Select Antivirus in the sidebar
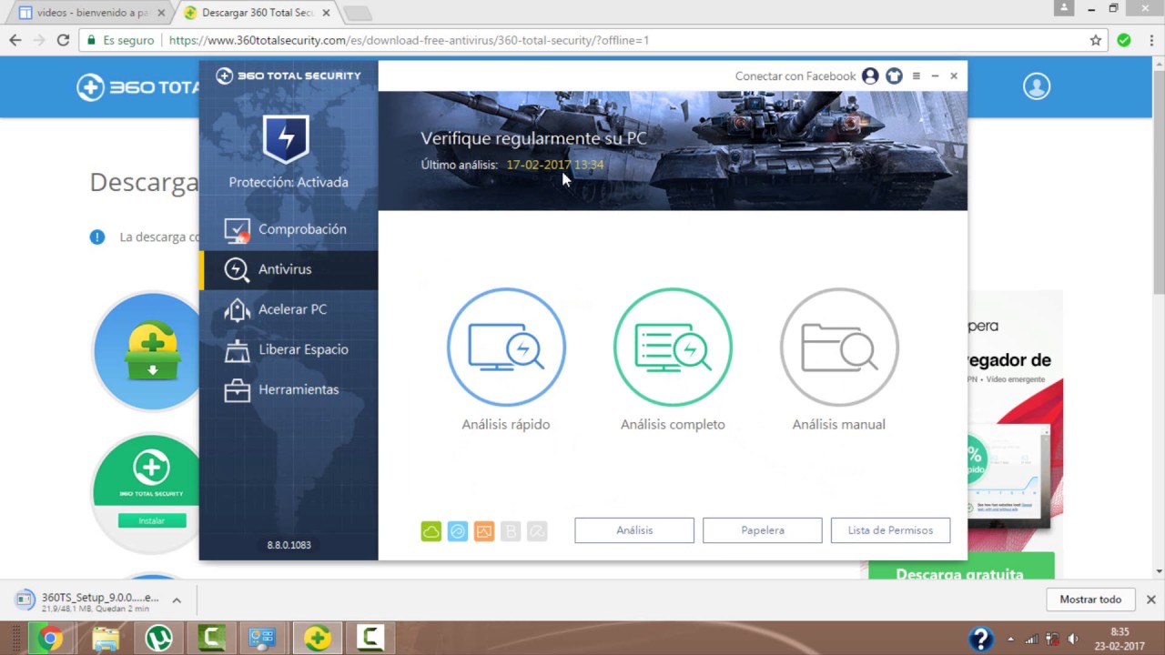The image size is (1165, 655). click(289, 269)
